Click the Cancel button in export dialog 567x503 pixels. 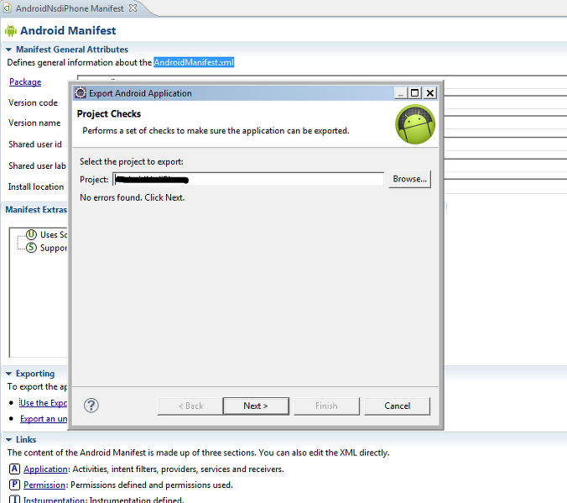click(397, 406)
